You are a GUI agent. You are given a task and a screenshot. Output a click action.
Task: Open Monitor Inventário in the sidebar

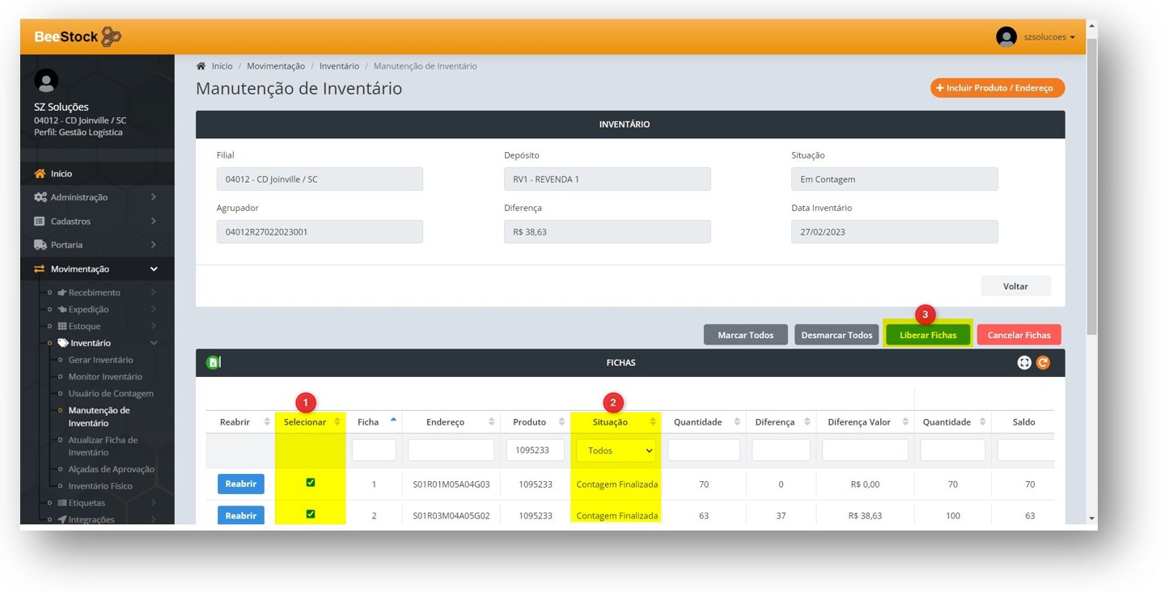pyautogui.click(x=105, y=377)
